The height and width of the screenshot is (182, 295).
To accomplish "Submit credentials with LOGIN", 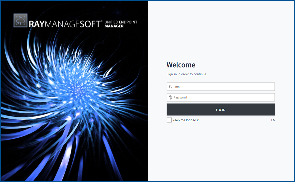I will [x=221, y=109].
